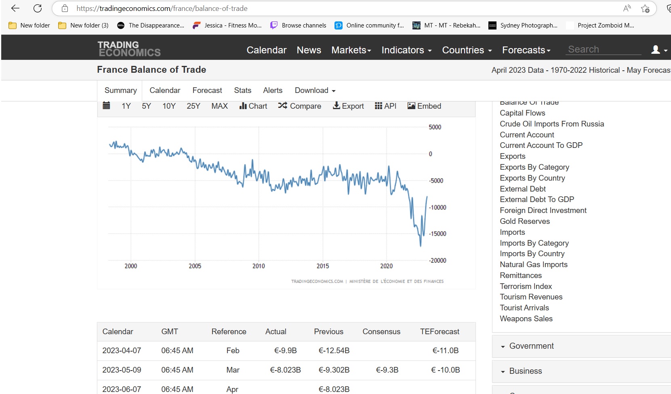Expand the Government section panel
Viewport: 671px width, 394px height.
581,346
